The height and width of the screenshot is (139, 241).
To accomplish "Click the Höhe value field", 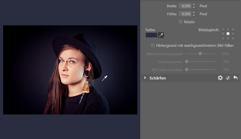I will coord(185,14).
